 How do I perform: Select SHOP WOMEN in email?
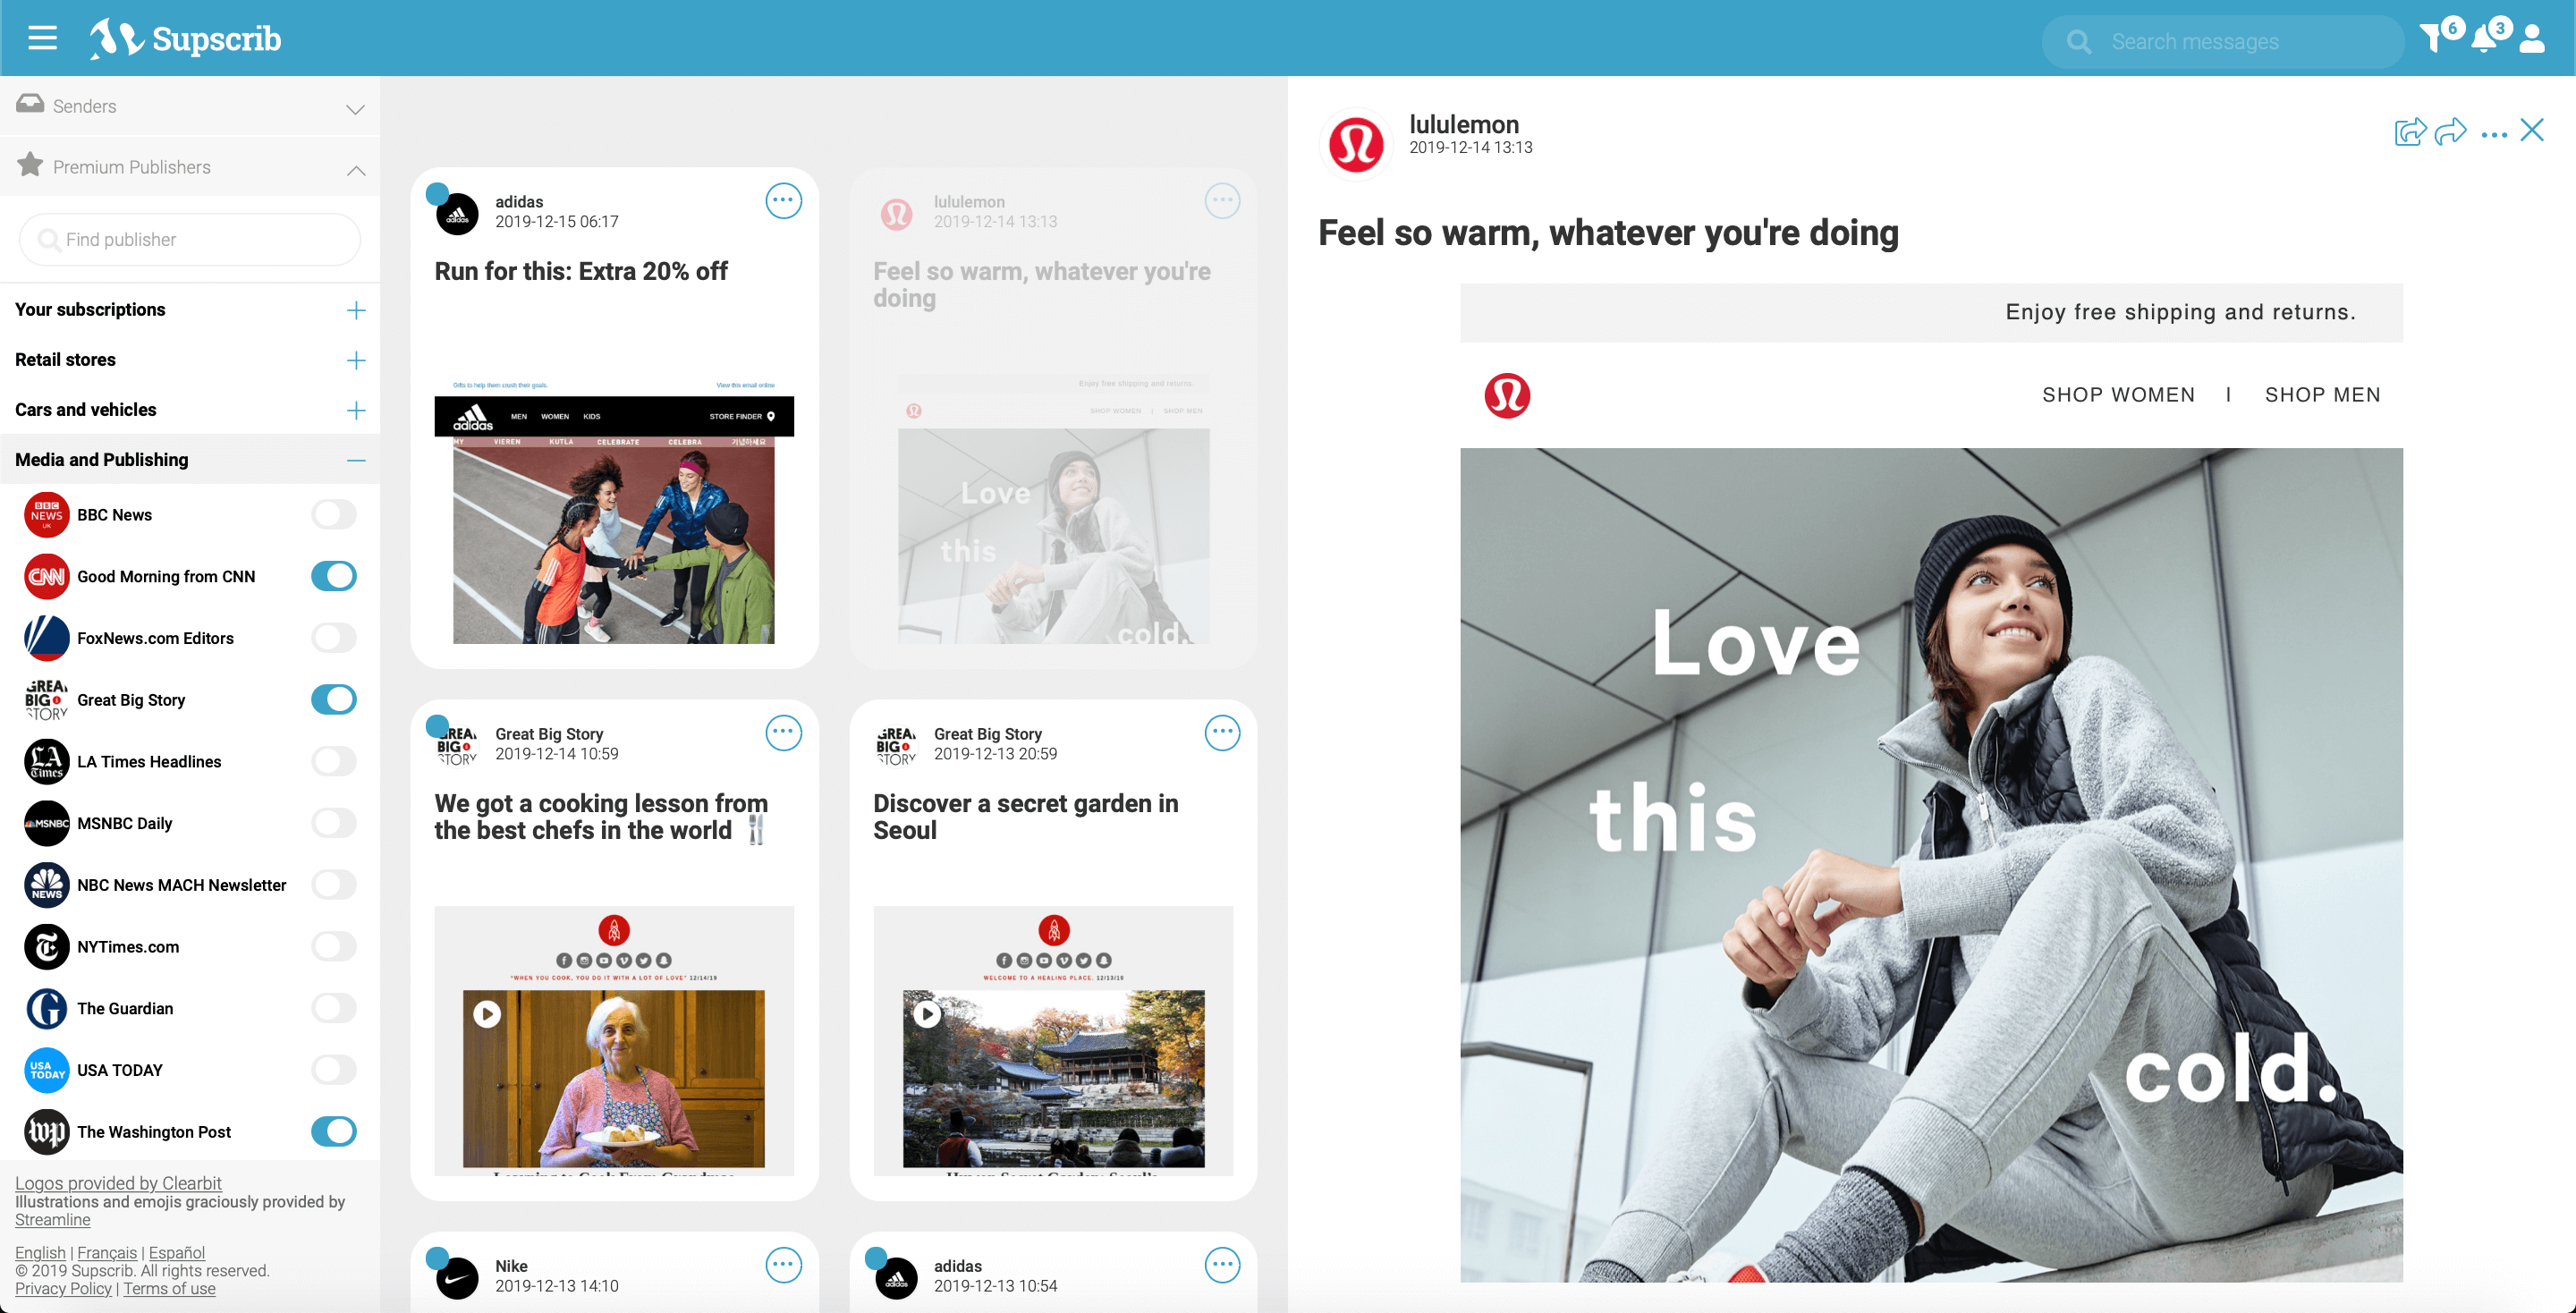2118,395
